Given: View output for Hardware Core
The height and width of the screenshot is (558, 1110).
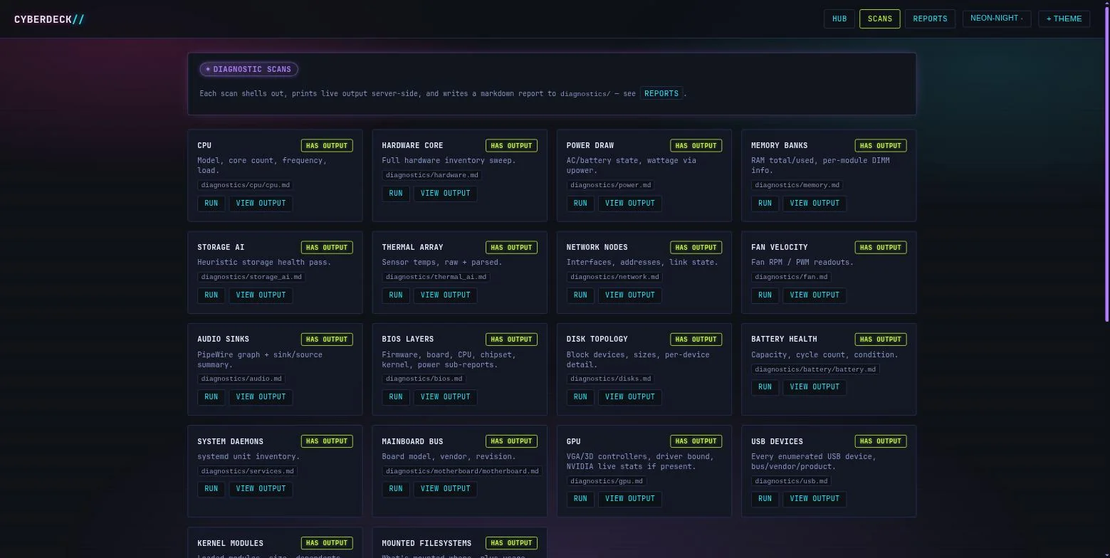Looking at the screenshot, I should point(445,193).
